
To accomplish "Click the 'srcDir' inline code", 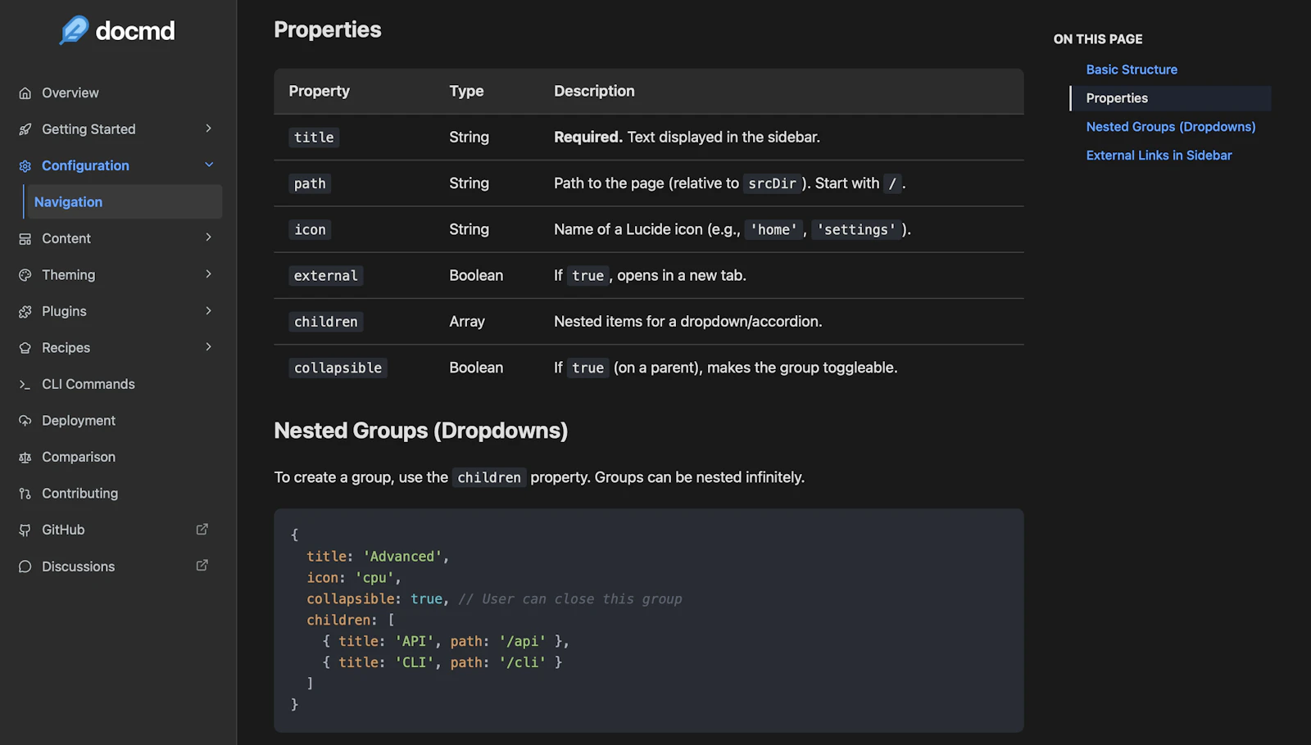I will (x=772, y=183).
